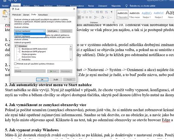This screenshot has width=174, height=139.
Task: Open bullet list dropdown arrow
Action: [82, 12]
